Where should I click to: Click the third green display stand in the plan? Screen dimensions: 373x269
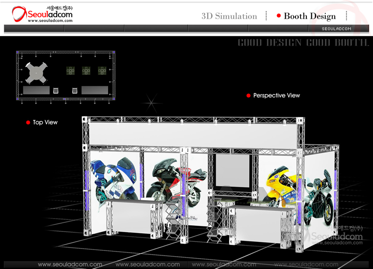pyautogui.click(x=102, y=71)
